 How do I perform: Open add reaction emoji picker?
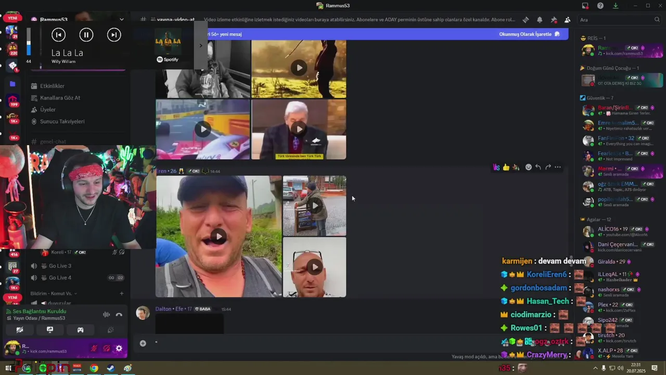[x=528, y=167]
